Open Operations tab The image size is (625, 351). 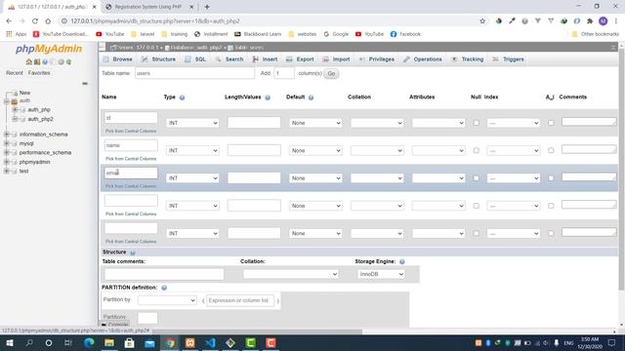[423, 59]
